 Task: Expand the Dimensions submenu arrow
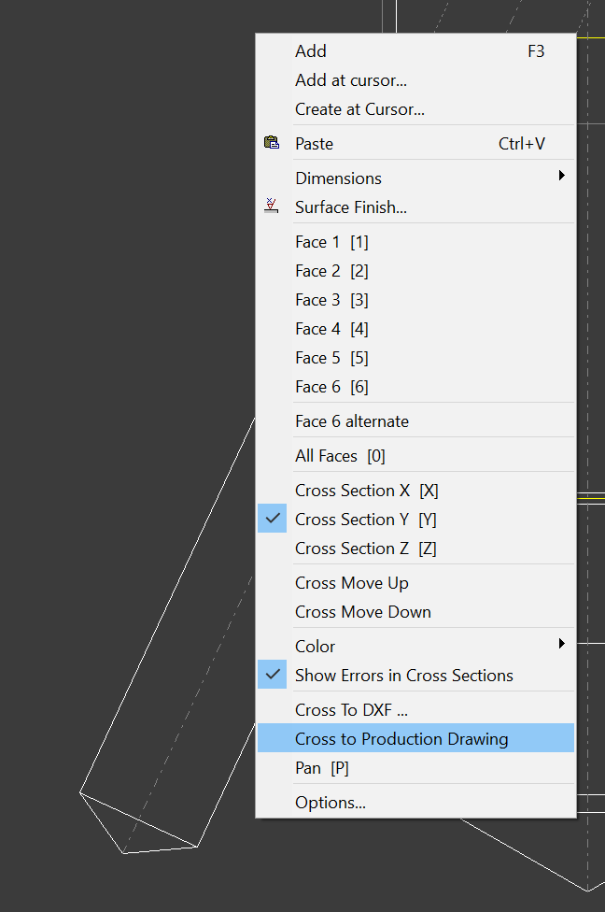tap(561, 175)
